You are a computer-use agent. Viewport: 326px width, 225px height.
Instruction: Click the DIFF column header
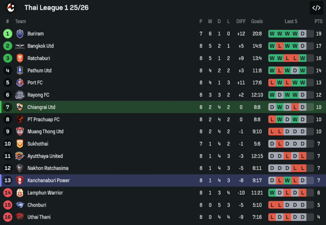click(x=241, y=22)
